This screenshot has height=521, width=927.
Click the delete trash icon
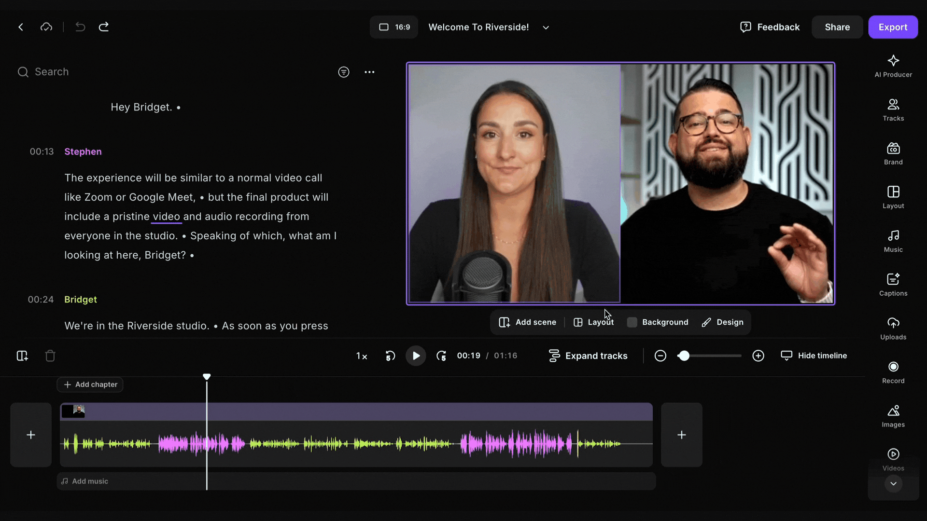(x=50, y=356)
